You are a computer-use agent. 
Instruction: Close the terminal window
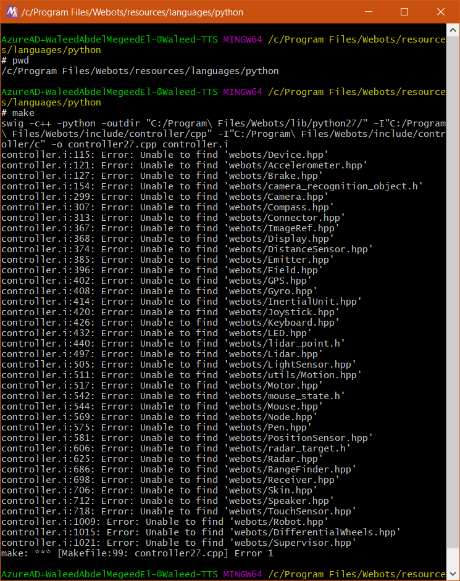click(440, 12)
